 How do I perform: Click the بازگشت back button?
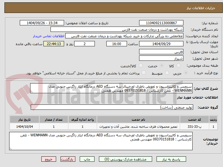tap(68, 159)
